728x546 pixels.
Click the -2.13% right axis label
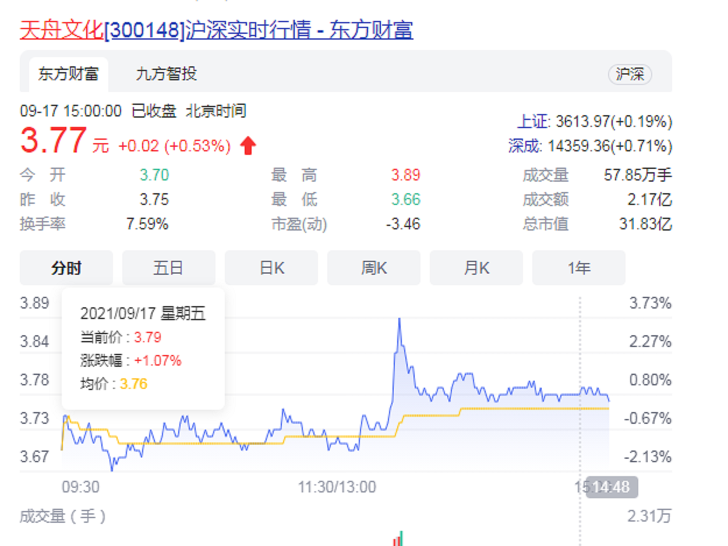point(648,457)
